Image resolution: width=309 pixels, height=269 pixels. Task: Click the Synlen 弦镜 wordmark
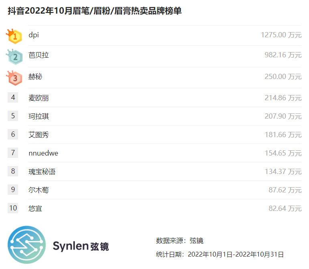click(x=81, y=246)
